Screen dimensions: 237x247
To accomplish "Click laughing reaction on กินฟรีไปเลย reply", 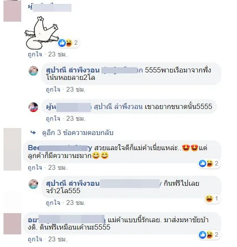I will point(209,199).
